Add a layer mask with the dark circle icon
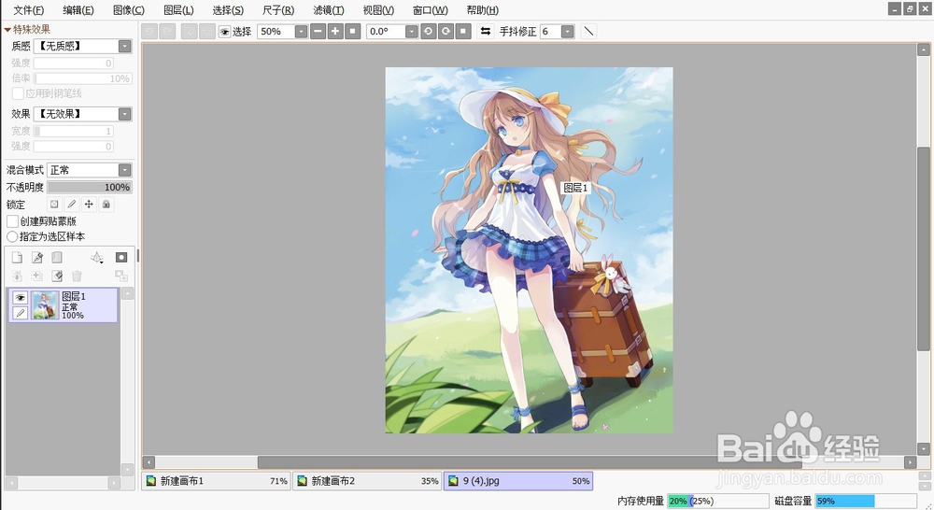 point(120,258)
